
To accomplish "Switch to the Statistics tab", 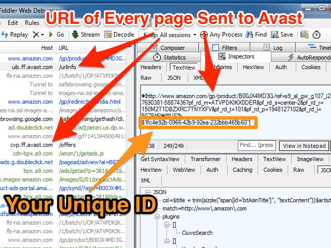I will tap(169, 57).
